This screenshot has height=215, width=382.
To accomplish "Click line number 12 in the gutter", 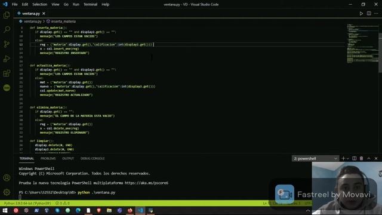I will 21,45.
